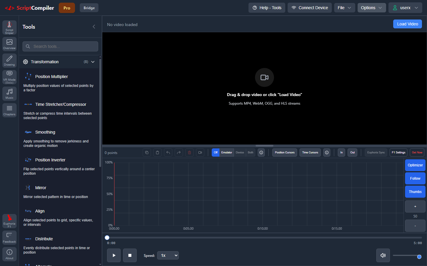Switch output mode to Emulator
Screen dimensions: 427x266
[227, 153]
